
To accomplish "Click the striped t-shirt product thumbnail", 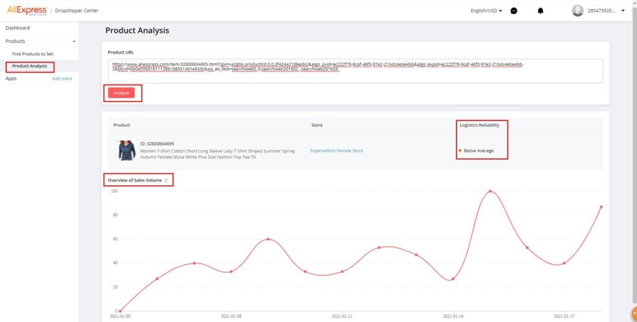I will tap(127, 150).
